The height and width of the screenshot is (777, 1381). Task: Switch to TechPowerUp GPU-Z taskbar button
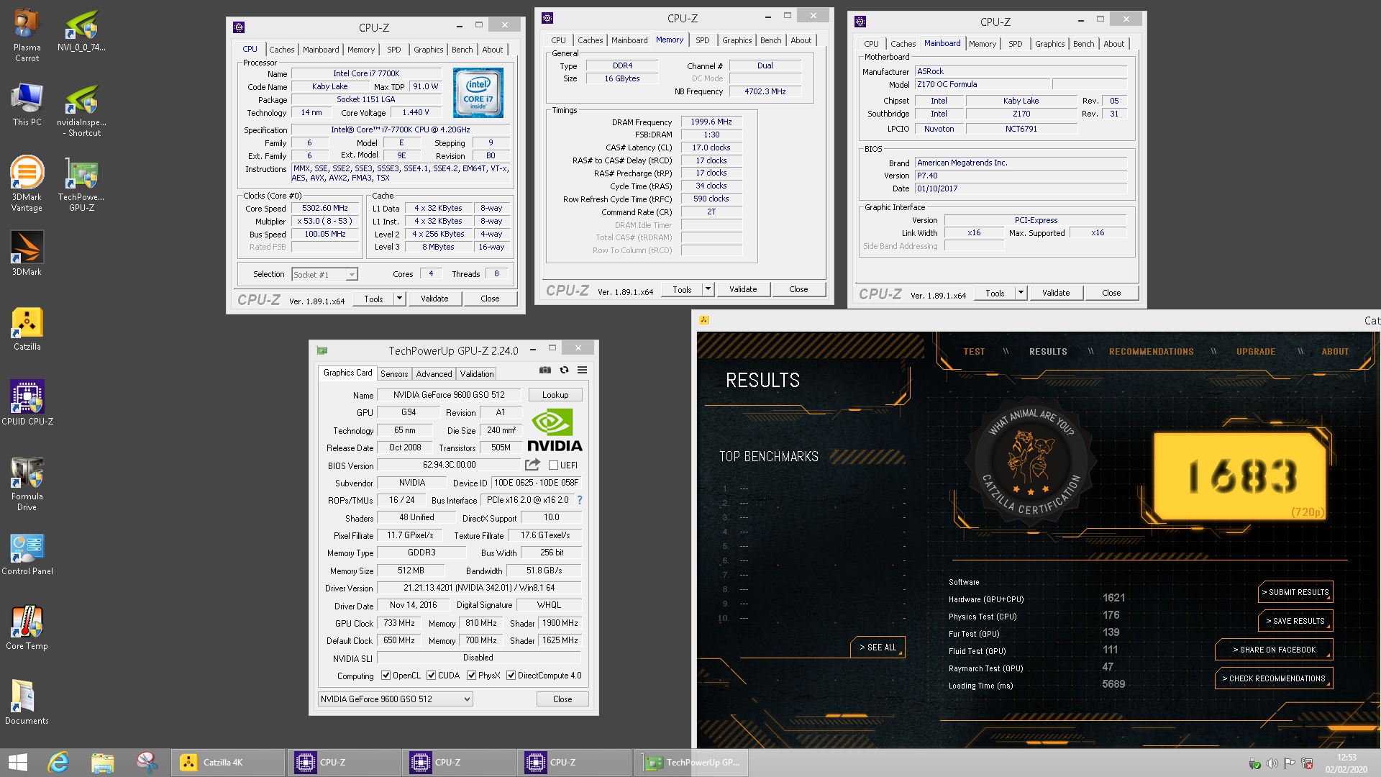point(691,763)
